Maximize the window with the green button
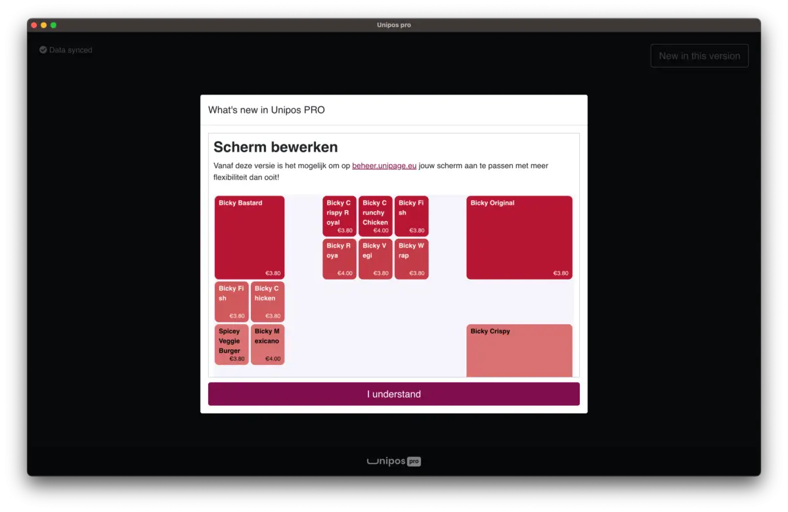Viewport: 788px width, 512px height. pos(54,25)
